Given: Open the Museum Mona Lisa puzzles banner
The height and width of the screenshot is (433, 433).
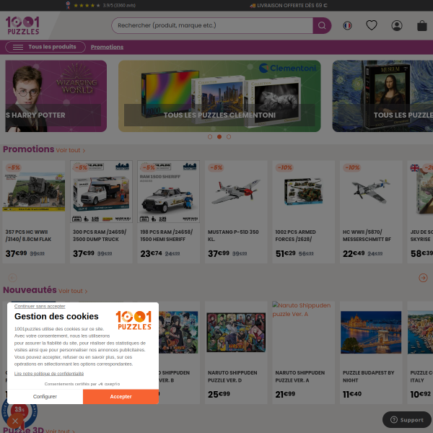Looking at the screenshot, I should pyautogui.click(x=382, y=96).
